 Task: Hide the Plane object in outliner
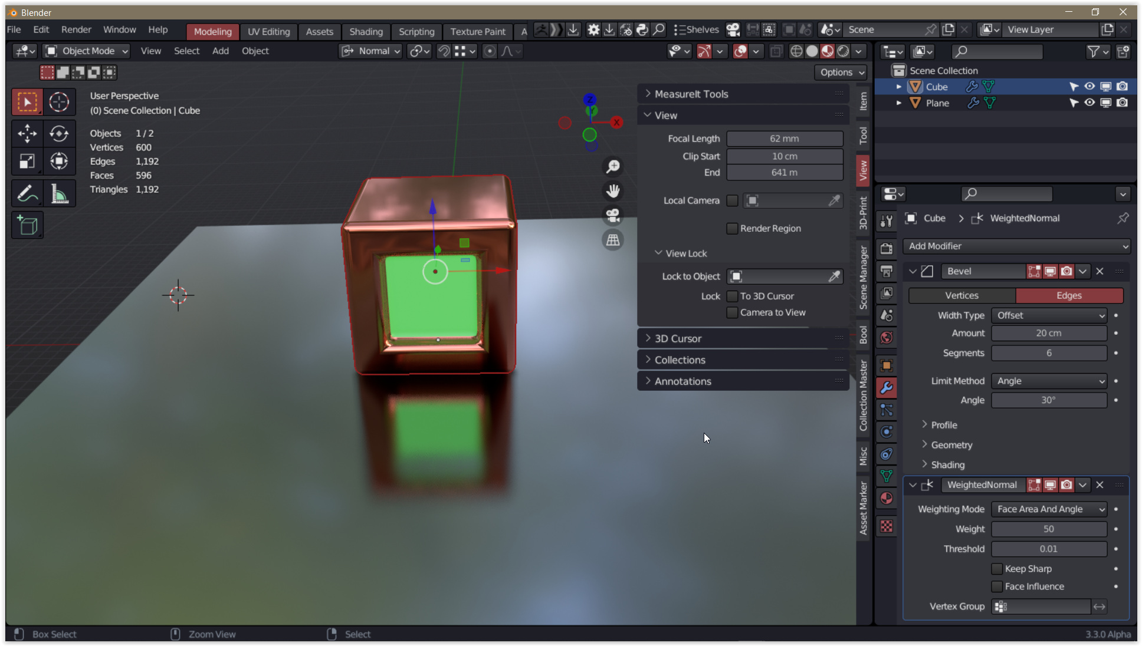click(1089, 103)
